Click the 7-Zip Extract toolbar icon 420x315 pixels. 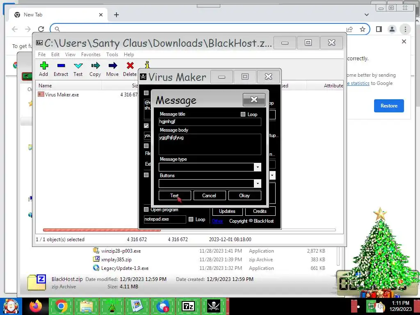(61, 66)
